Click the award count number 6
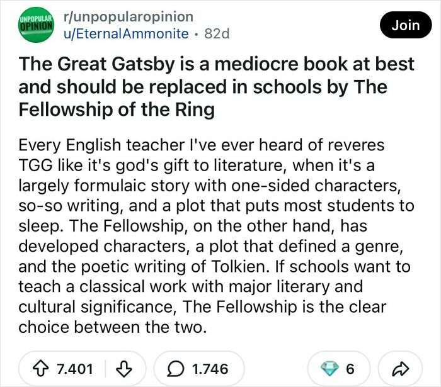The image size is (441, 387). (x=350, y=369)
